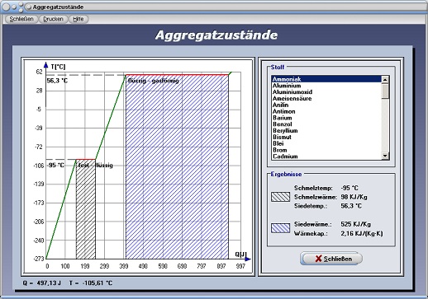The image size is (428, 299).
Task: Select Cadmium in the Stoff list
Action: coord(326,157)
